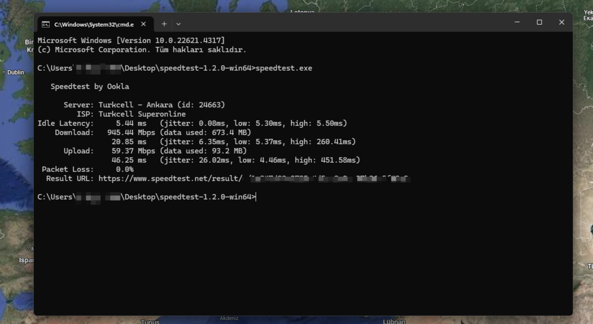Viewport: 593px width, 324px height.
Task: Click the '46.25 ms' upload latency value
Action: click(129, 160)
